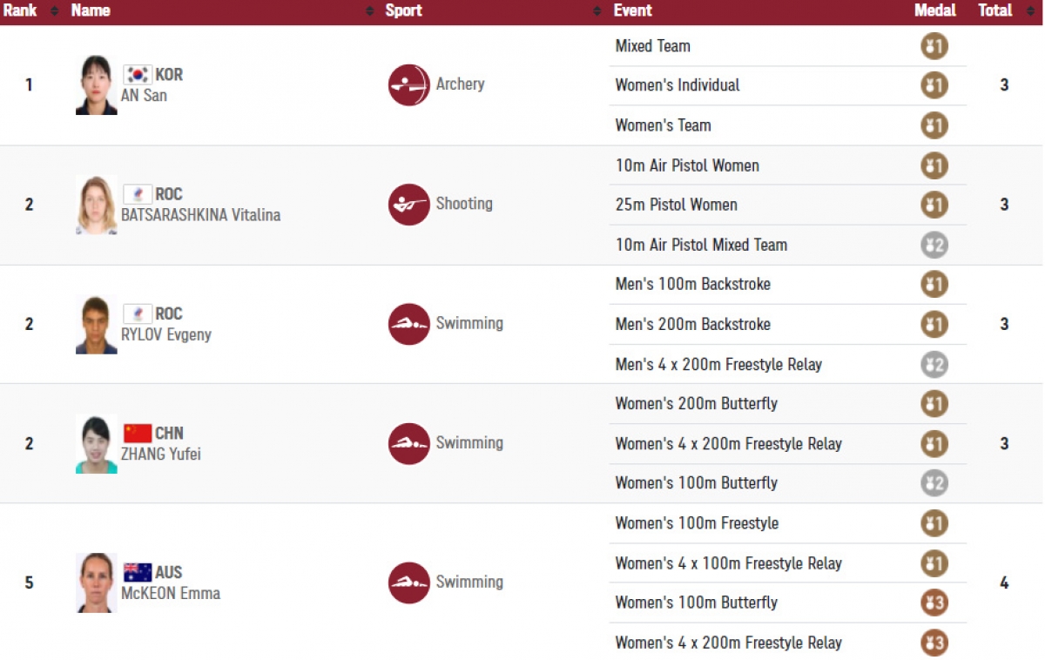Click the South Korea flag icon

pyautogui.click(x=138, y=75)
